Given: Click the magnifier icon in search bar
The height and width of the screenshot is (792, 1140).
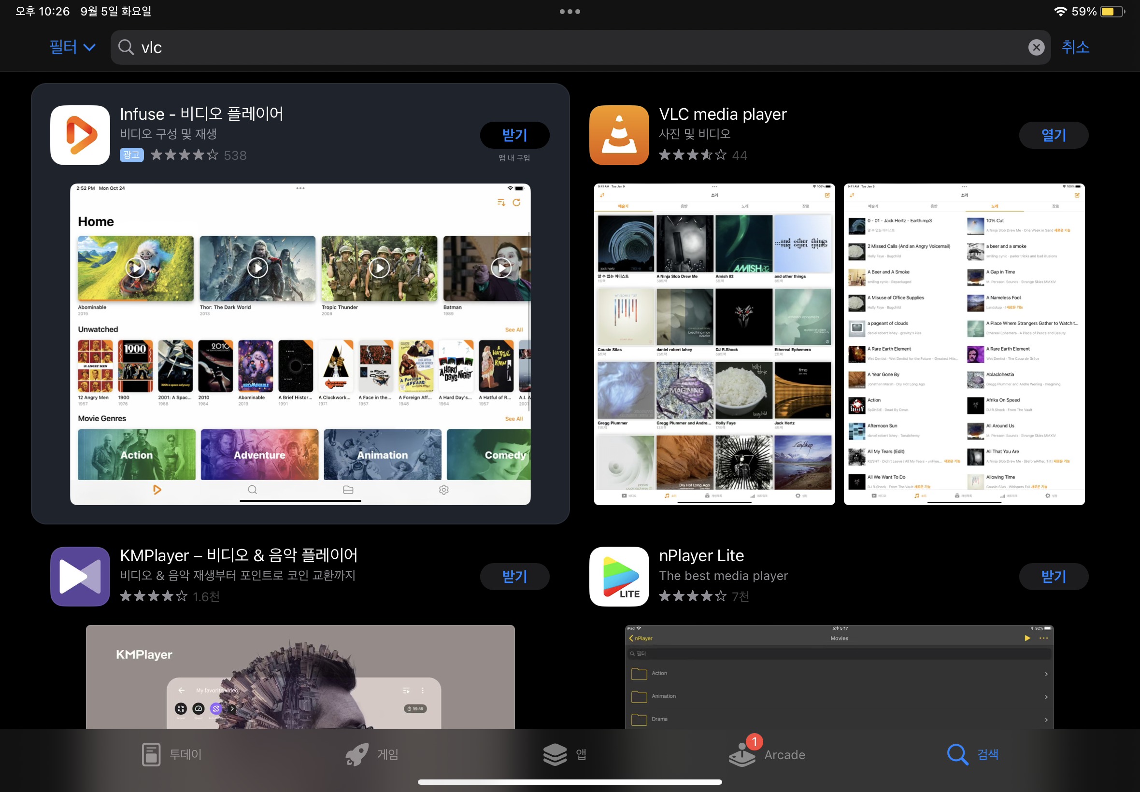Looking at the screenshot, I should pyautogui.click(x=126, y=47).
